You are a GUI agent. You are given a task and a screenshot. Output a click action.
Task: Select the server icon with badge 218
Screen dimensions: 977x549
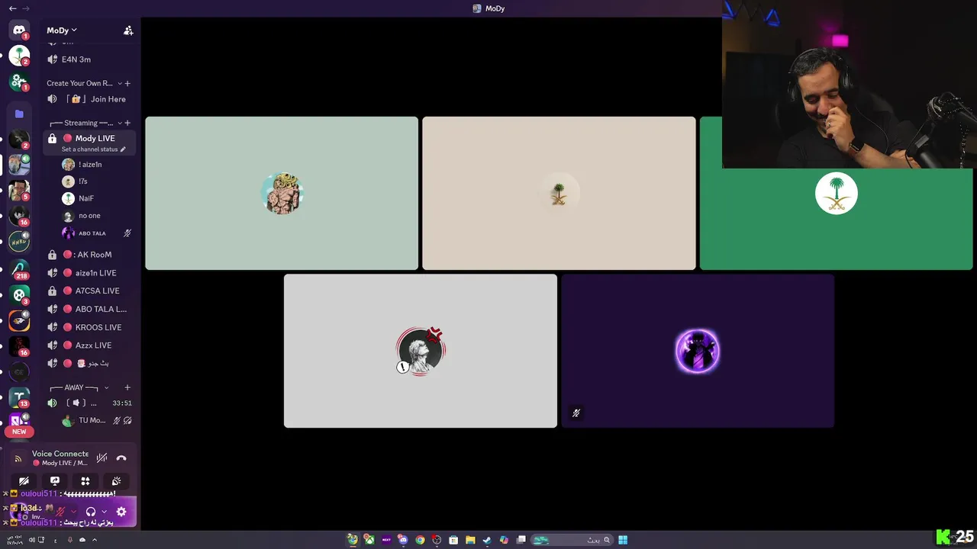coord(19,268)
